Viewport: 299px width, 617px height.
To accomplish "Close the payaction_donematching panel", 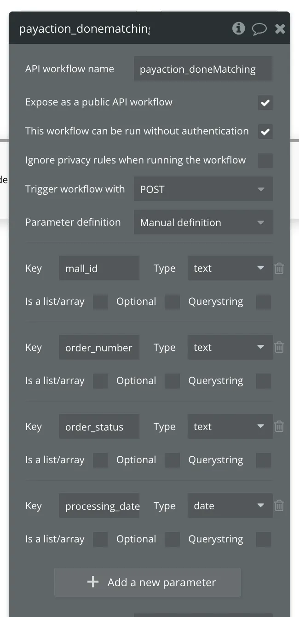I will (x=280, y=29).
